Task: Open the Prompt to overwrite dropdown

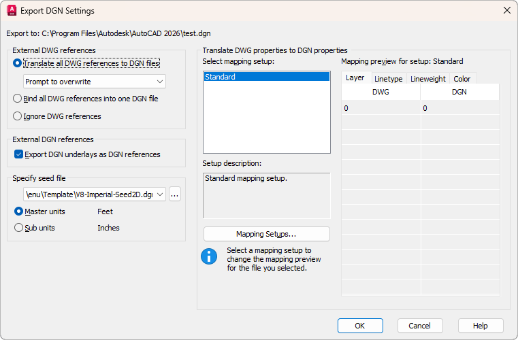Action: click(x=94, y=82)
